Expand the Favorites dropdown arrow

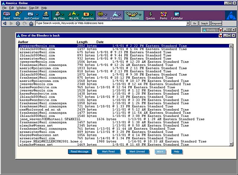pos(91,15)
